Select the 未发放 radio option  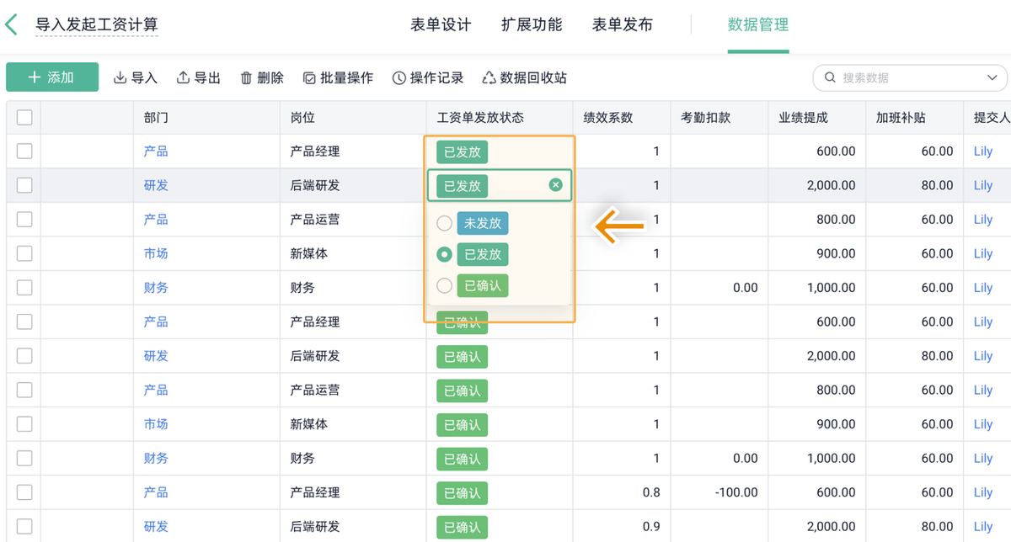(445, 224)
